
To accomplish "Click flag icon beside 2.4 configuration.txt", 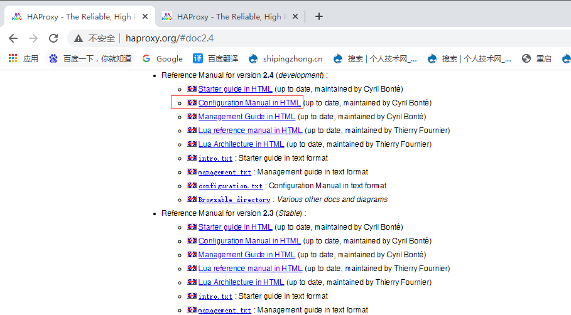I will coord(192,185).
